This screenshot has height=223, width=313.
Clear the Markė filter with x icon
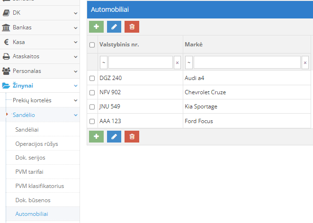pos(305,62)
